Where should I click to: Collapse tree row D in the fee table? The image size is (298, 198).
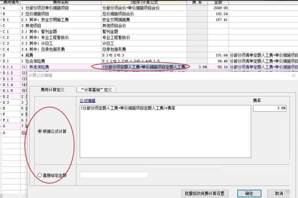1,55
